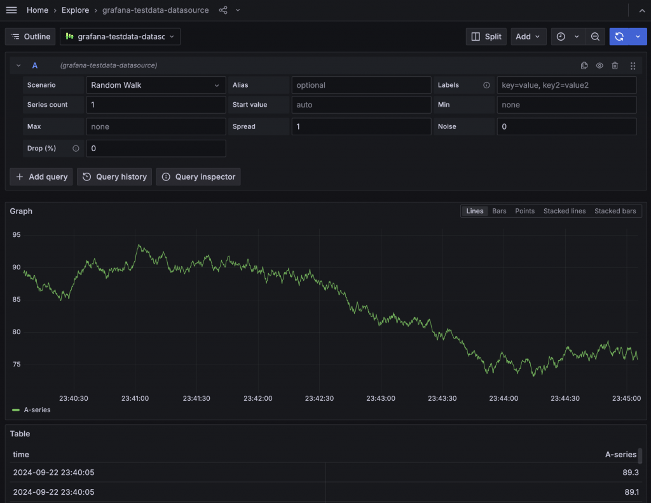Split the Explore pane
Image resolution: width=651 pixels, height=503 pixels.
[486, 36]
